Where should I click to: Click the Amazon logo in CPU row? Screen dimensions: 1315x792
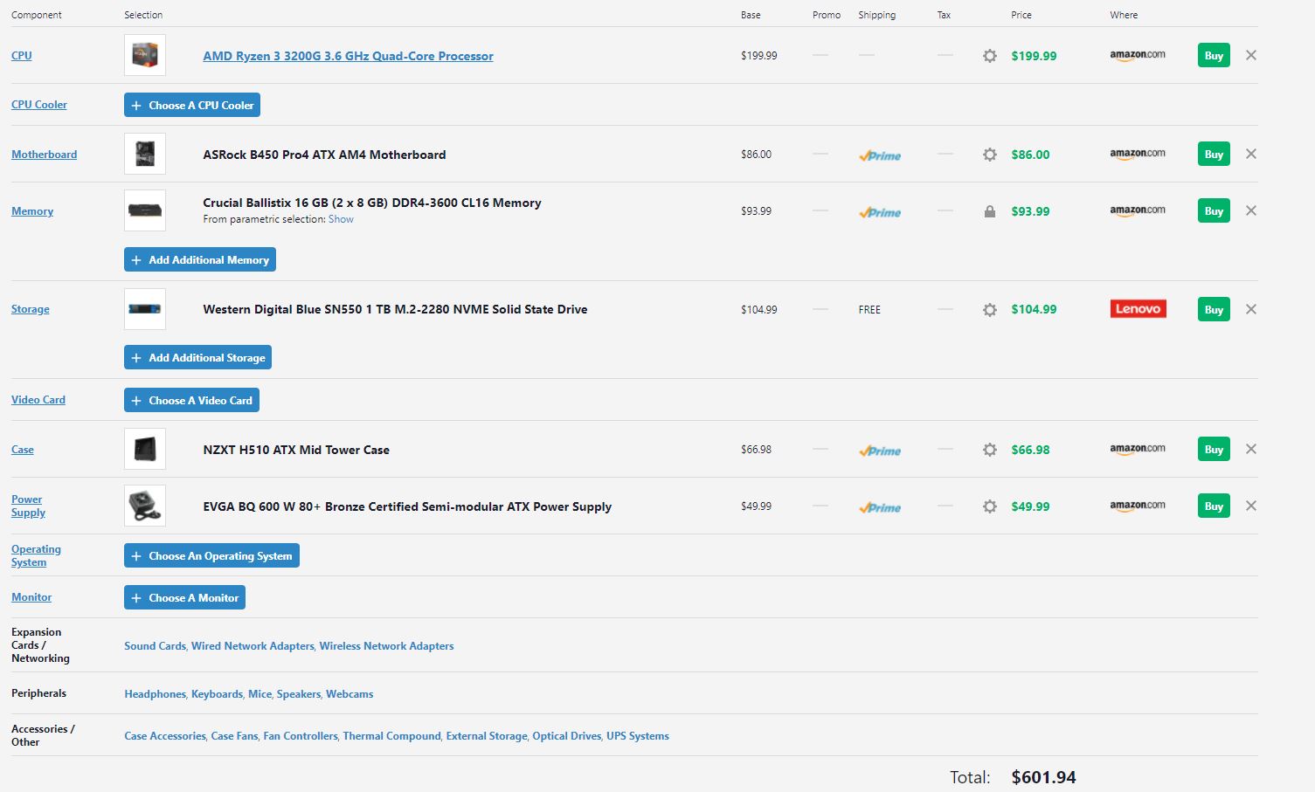[x=1138, y=55]
